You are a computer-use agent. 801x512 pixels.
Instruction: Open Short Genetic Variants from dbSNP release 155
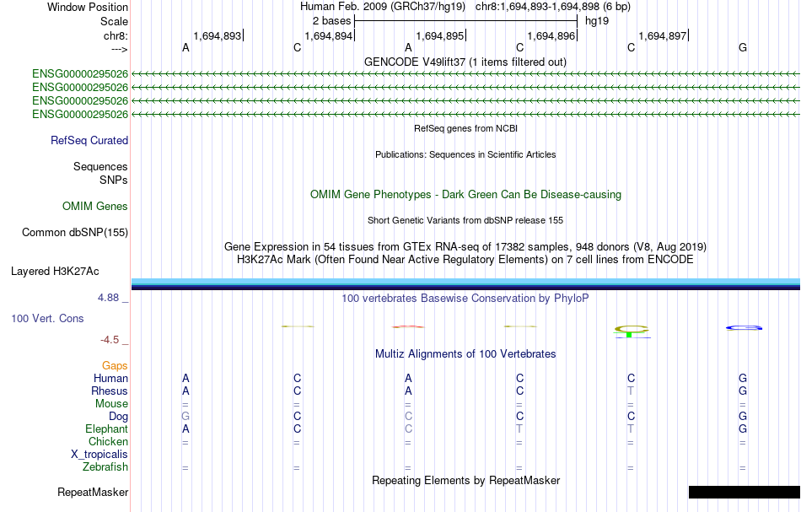[x=465, y=220]
